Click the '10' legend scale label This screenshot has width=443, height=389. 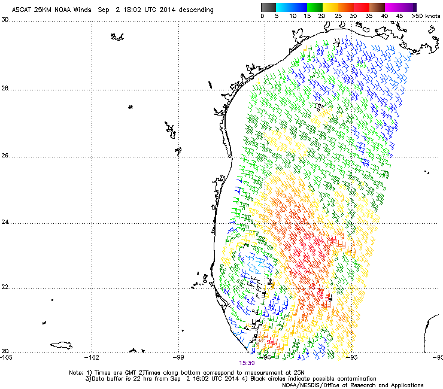pos(293,16)
